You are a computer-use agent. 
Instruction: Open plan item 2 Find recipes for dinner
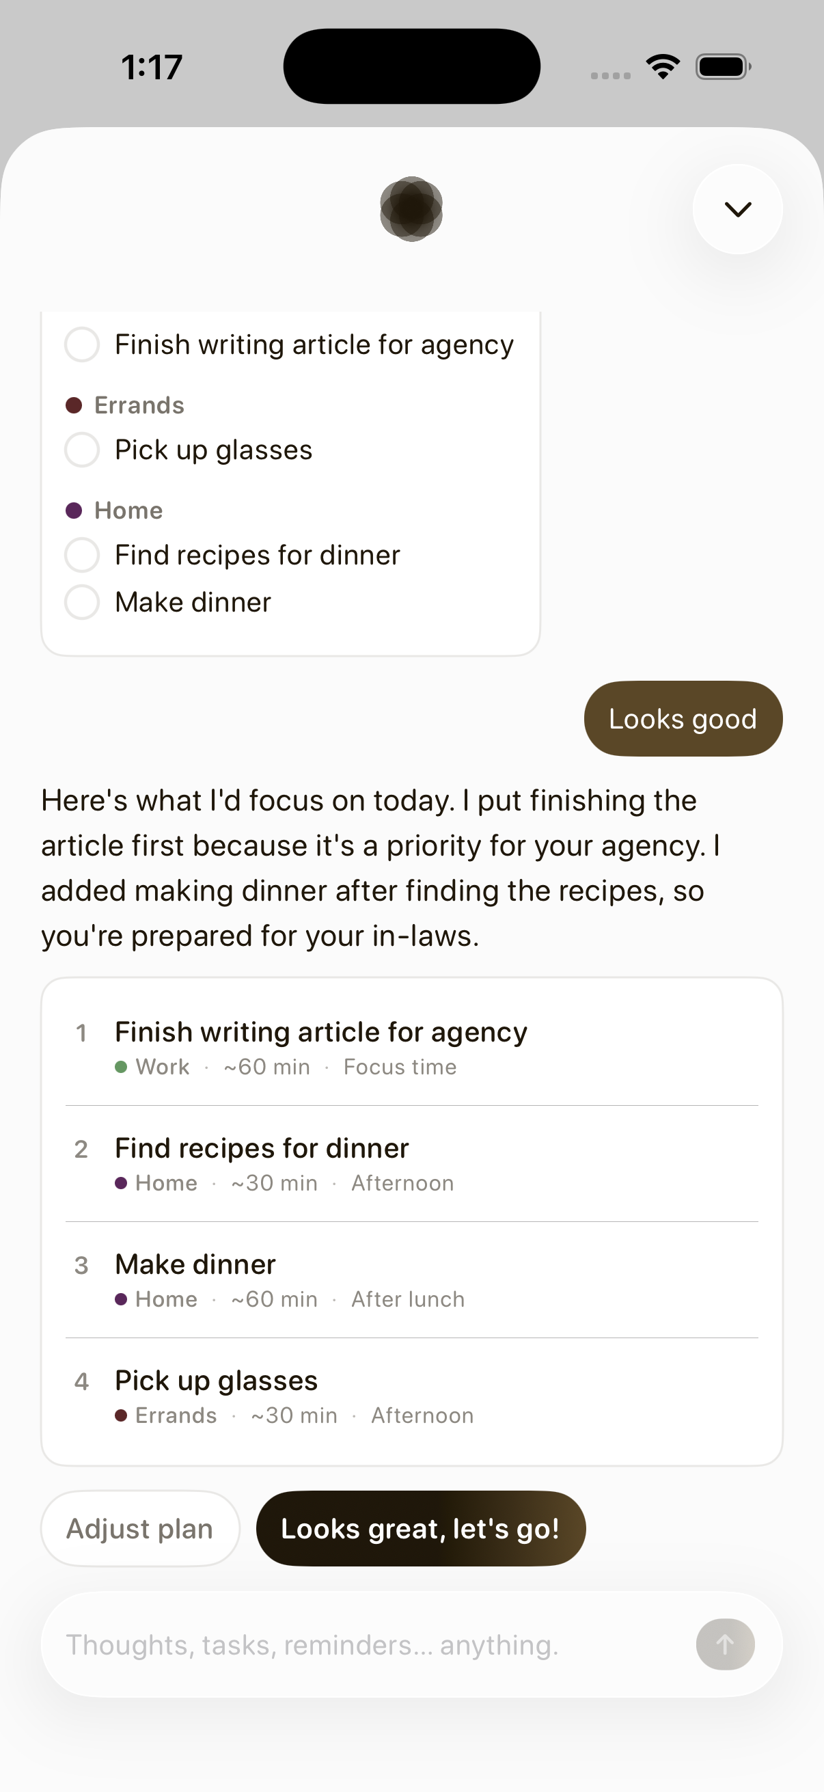411,1164
